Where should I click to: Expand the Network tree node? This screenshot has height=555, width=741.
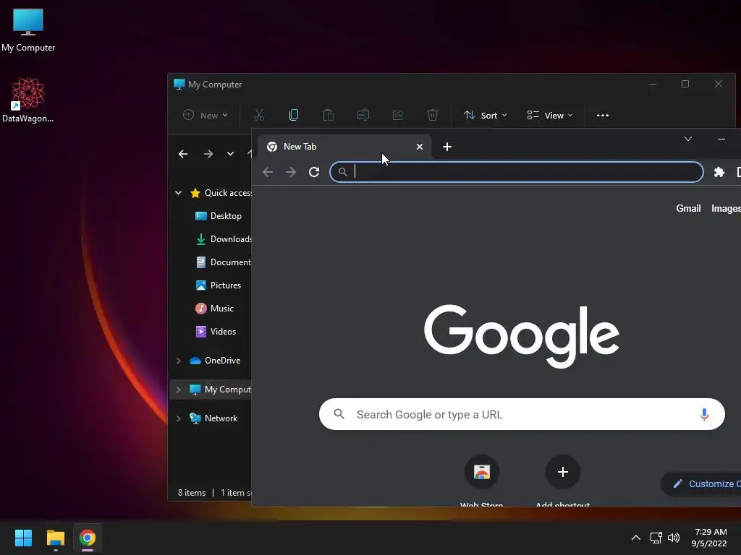pyautogui.click(x=178, y=418)
